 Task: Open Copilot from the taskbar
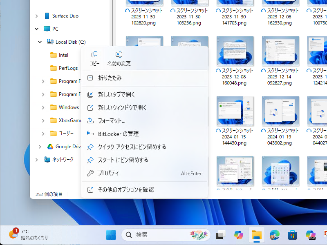coord(239,235)
